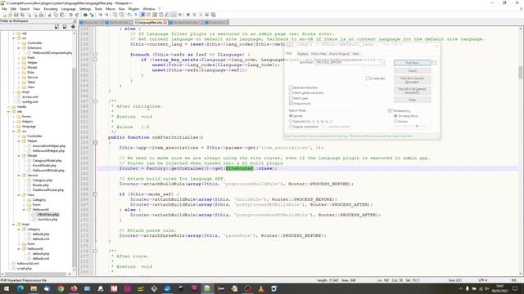Viewport: 524px width, 294px height.
Task: Collapse the Helper folder under site src
Action: (19, 141)
